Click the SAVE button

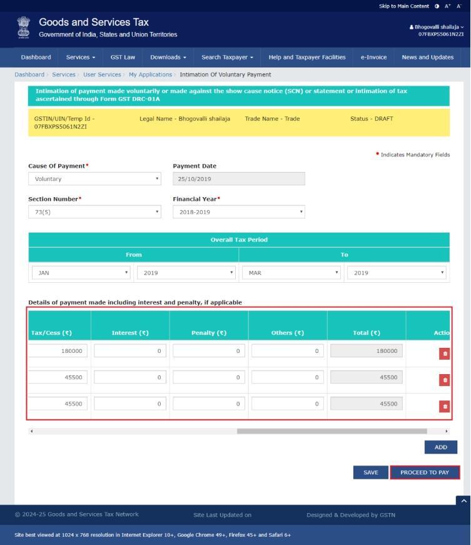(x=371, y=472)
